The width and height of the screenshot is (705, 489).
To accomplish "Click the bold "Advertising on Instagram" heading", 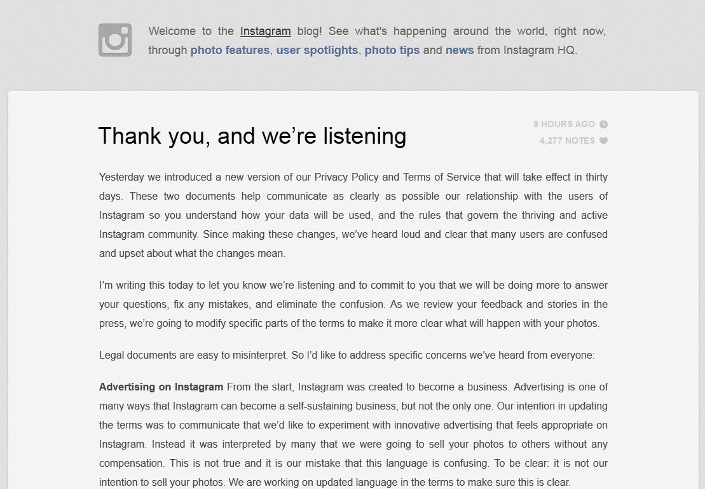I will pos(161,387).
